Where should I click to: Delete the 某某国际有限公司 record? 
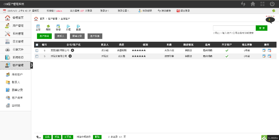point(269,50)
